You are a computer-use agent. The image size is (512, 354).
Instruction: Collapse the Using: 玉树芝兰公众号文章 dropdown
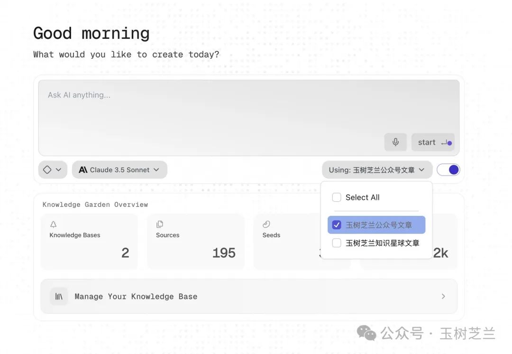point(377,170)
